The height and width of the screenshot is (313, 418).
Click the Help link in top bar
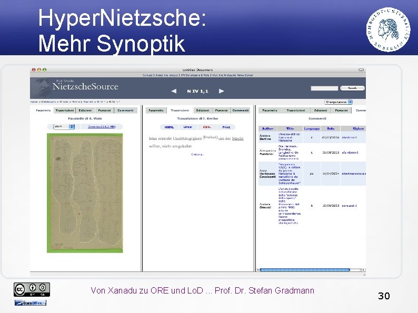[x=206, y=75]
